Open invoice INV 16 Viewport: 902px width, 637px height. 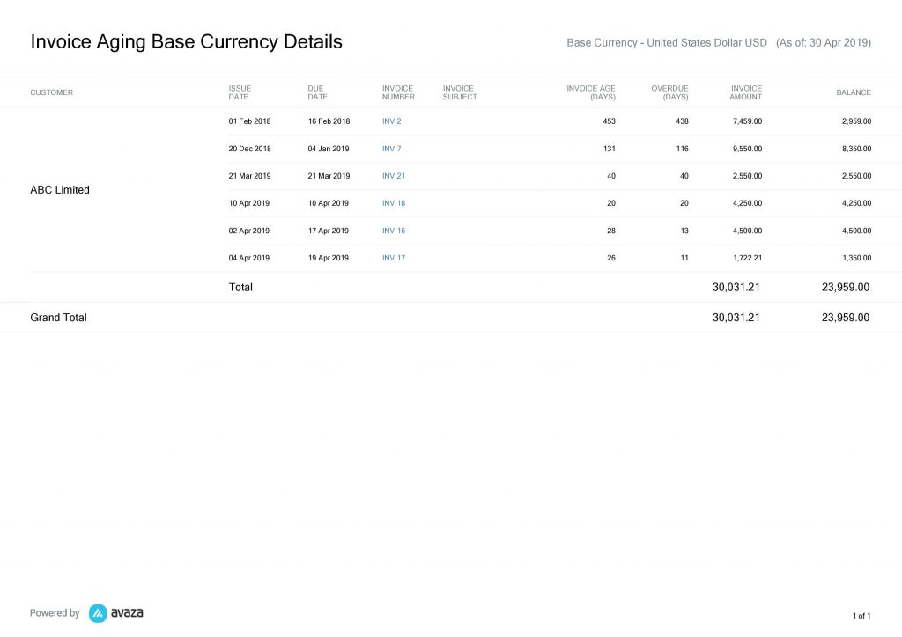tap(393, 231)
